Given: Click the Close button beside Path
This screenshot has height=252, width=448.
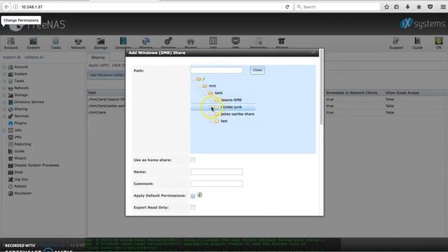Looking at the screenshot, I should [257, 70].
